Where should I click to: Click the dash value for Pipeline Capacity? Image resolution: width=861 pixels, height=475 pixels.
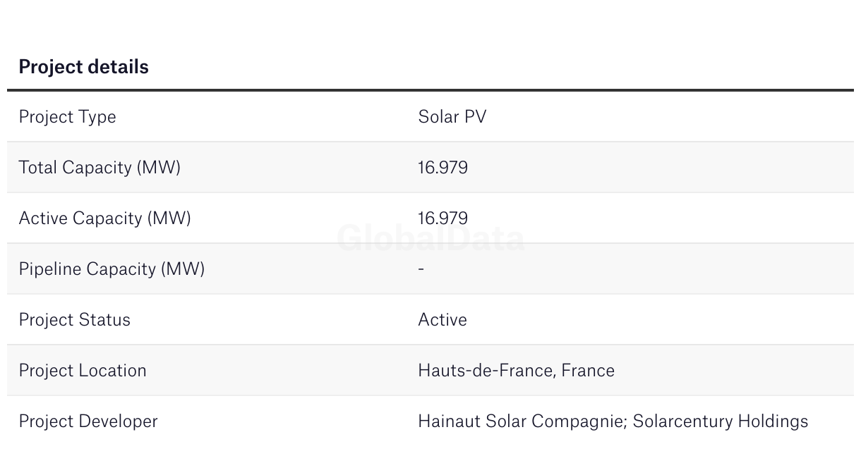[x=421, y=269]
